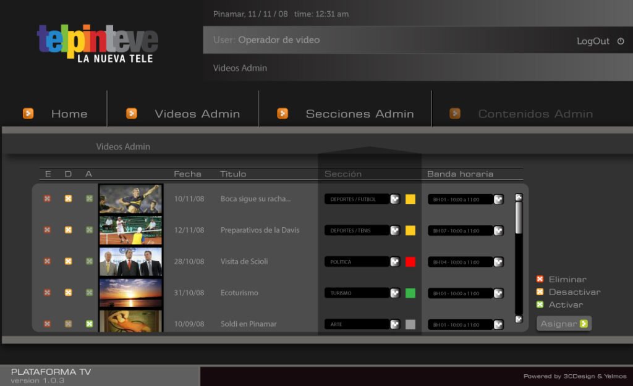
Task: Open the Videos Admin menu item
Action: point(197,114)
